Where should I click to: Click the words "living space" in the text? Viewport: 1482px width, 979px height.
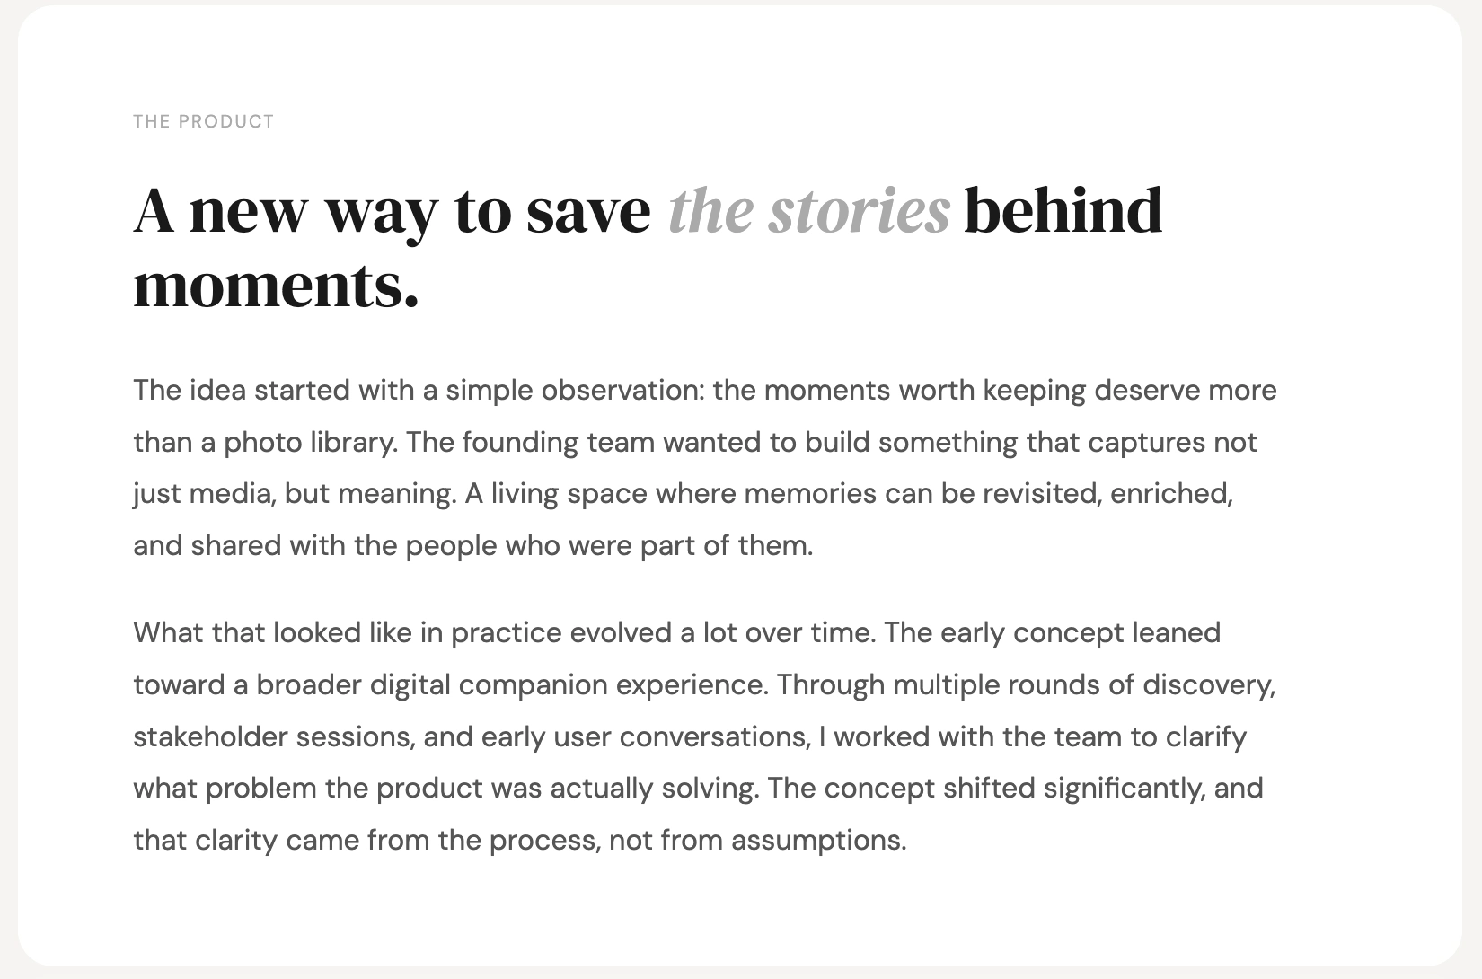pos(569,494)
